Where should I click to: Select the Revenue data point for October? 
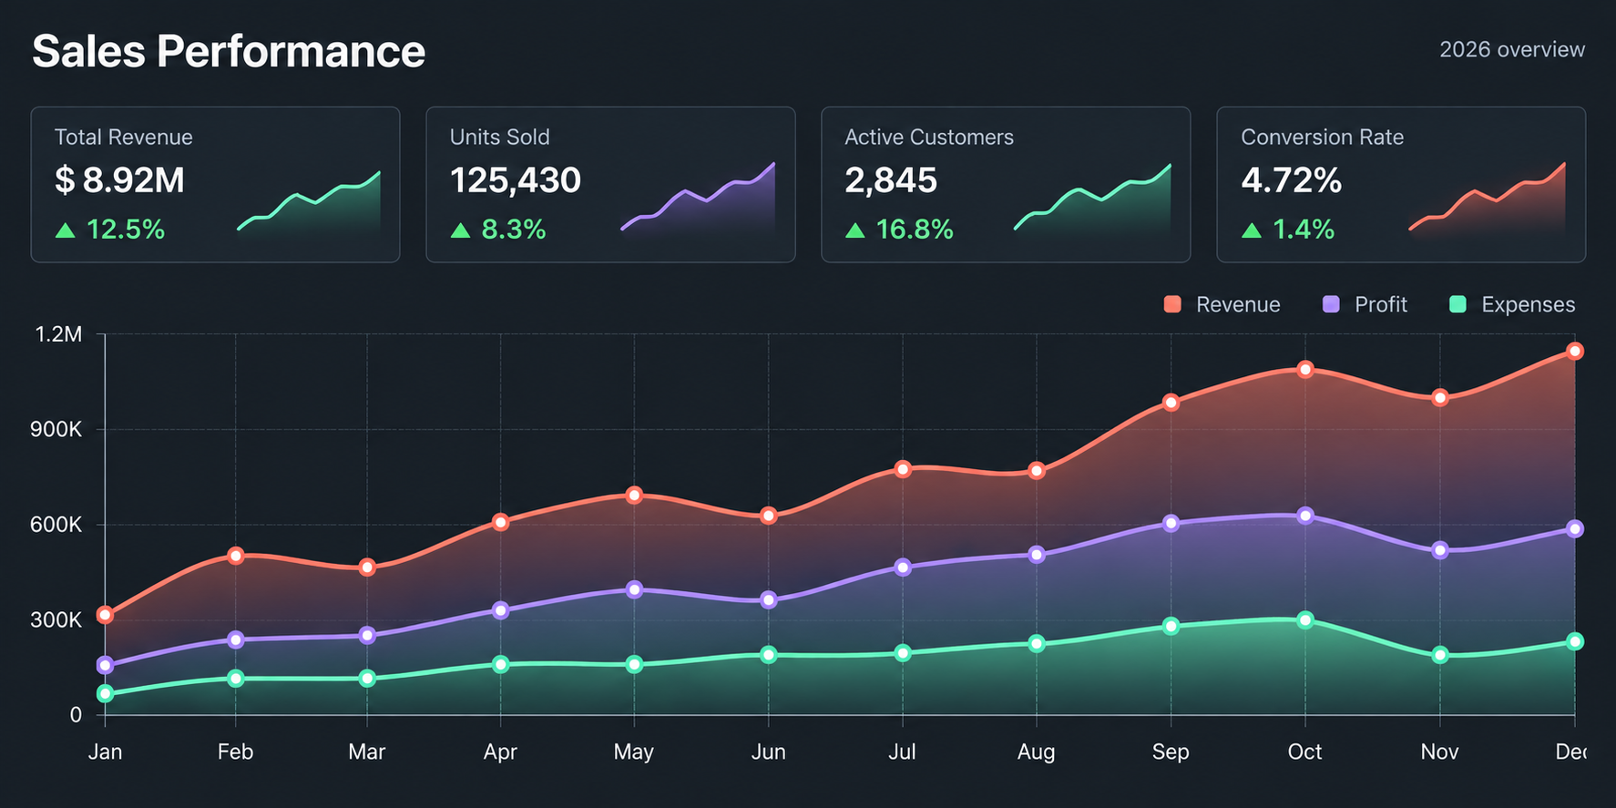[1305, 369]
